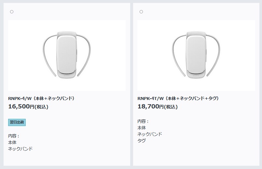Screen dimensions: 262x169
Task: Click the SONY logo on the RNPK-4/W device
Action: tap(66, 76)
